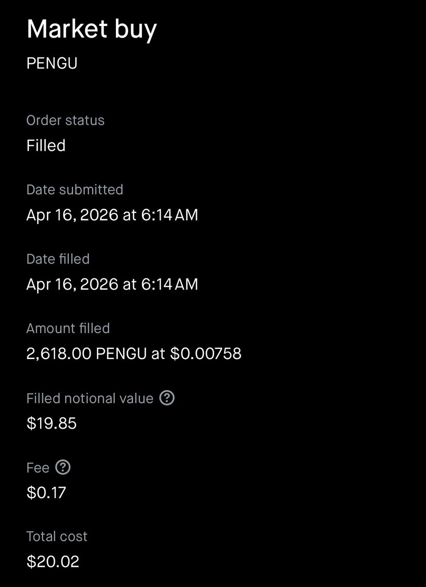Viewport: 426px width, 587px height.
Task: Open the Filled notional value help icon
Action: click(167, 398)
